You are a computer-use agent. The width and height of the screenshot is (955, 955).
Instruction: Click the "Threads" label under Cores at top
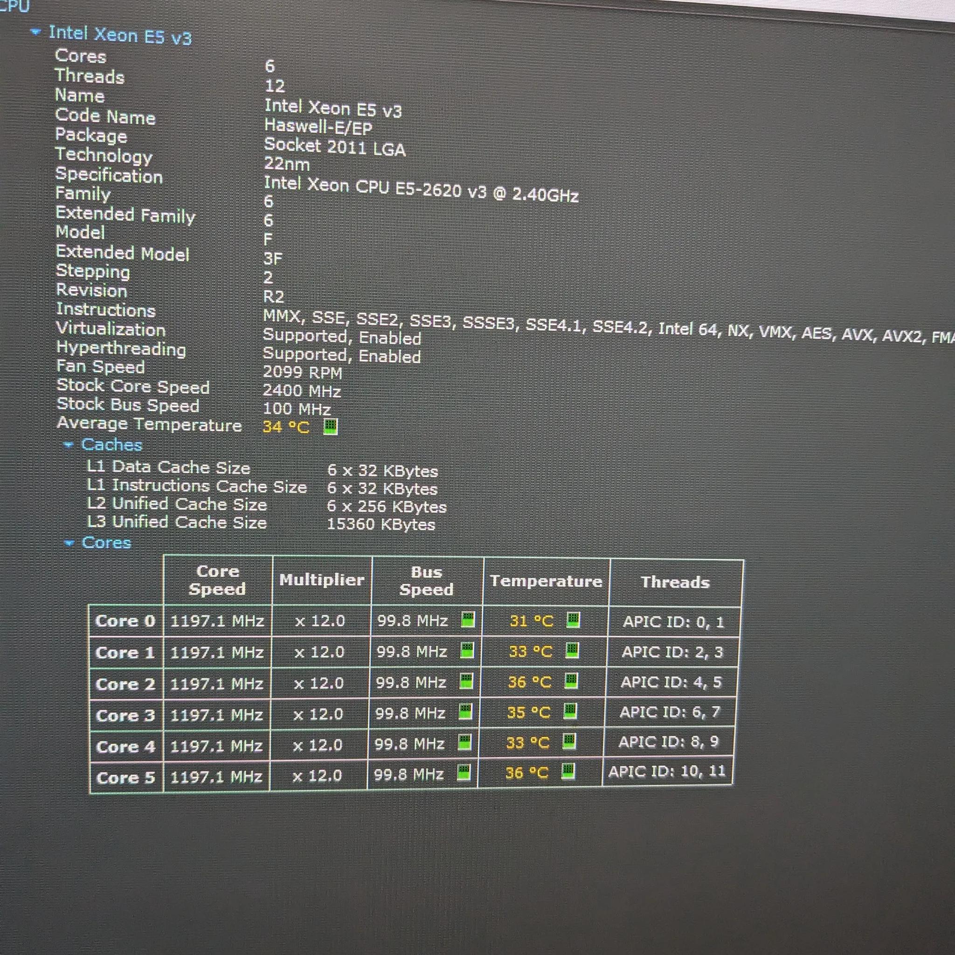coord(90,76)
